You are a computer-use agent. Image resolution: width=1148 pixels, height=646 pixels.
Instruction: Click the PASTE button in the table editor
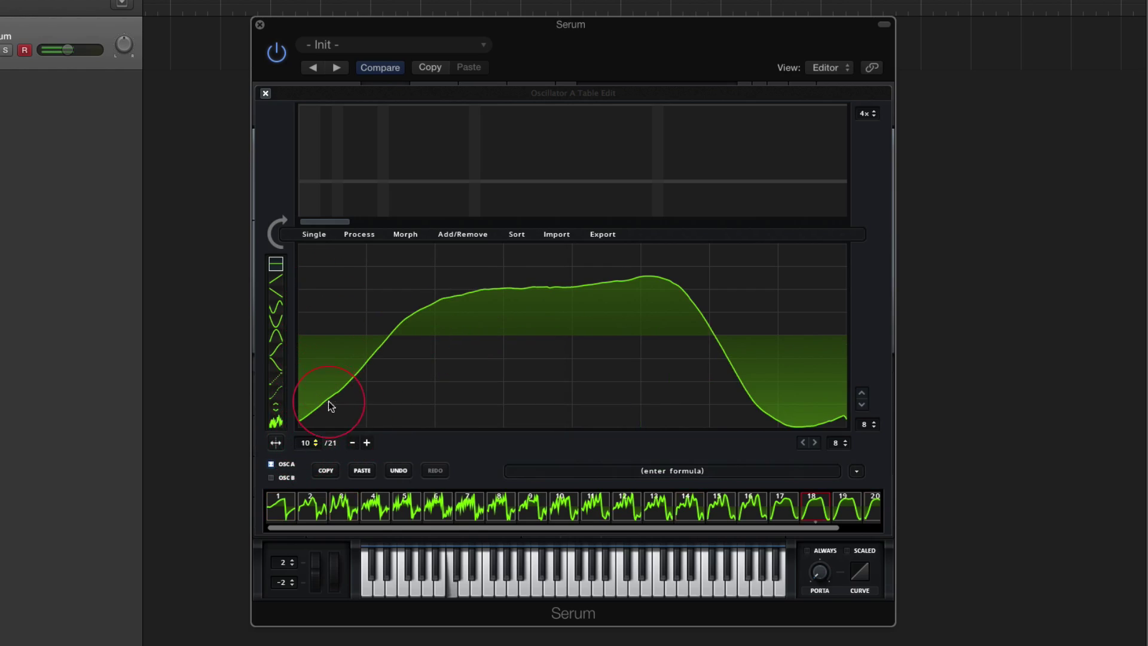click(x=362, y=471)
